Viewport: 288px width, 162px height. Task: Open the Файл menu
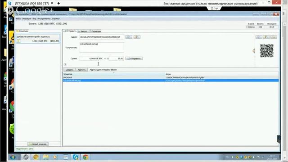click(x=18, y=19)
